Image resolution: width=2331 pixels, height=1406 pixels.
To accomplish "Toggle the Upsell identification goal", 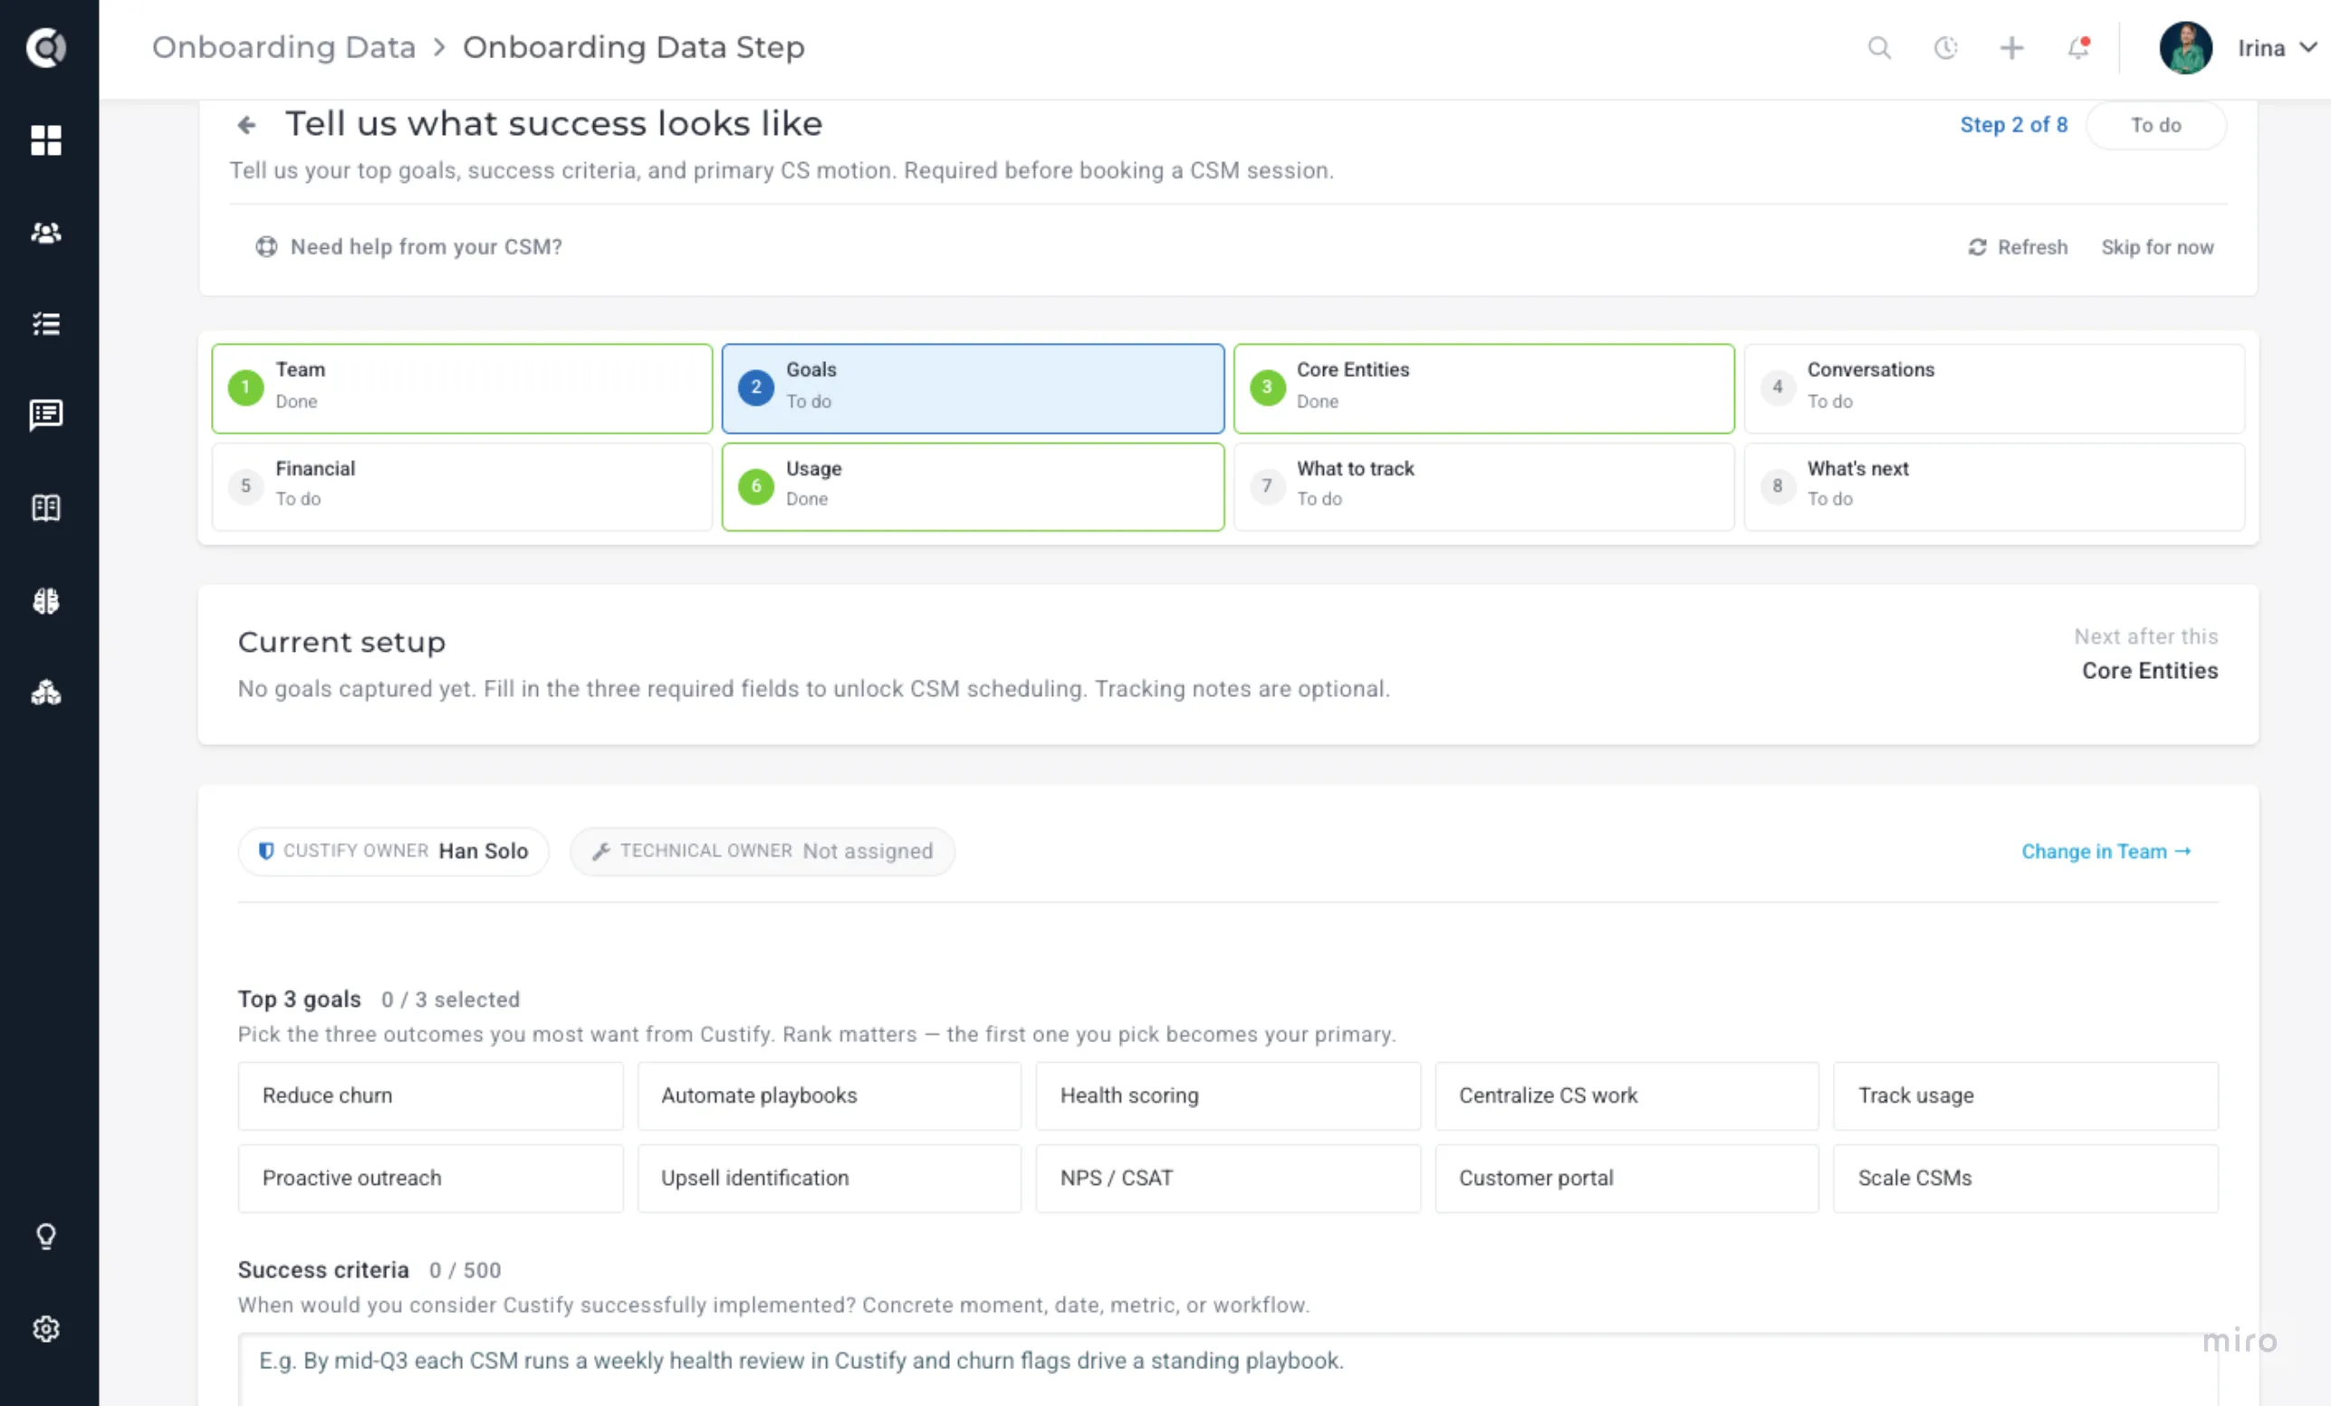I will pyautogui.click(x=829, y=1179).
